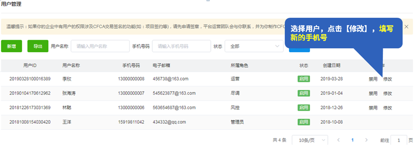
Task: Click the 创建日期 column header
Action: coord(332,66)
